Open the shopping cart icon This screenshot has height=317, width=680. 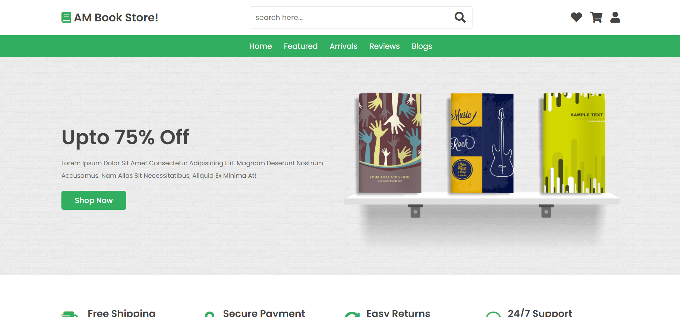click(x=596, y=17)
